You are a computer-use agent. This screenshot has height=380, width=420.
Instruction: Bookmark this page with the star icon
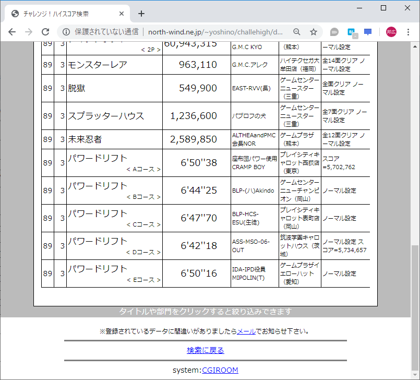pyautogui.click(x=314, y=32)
